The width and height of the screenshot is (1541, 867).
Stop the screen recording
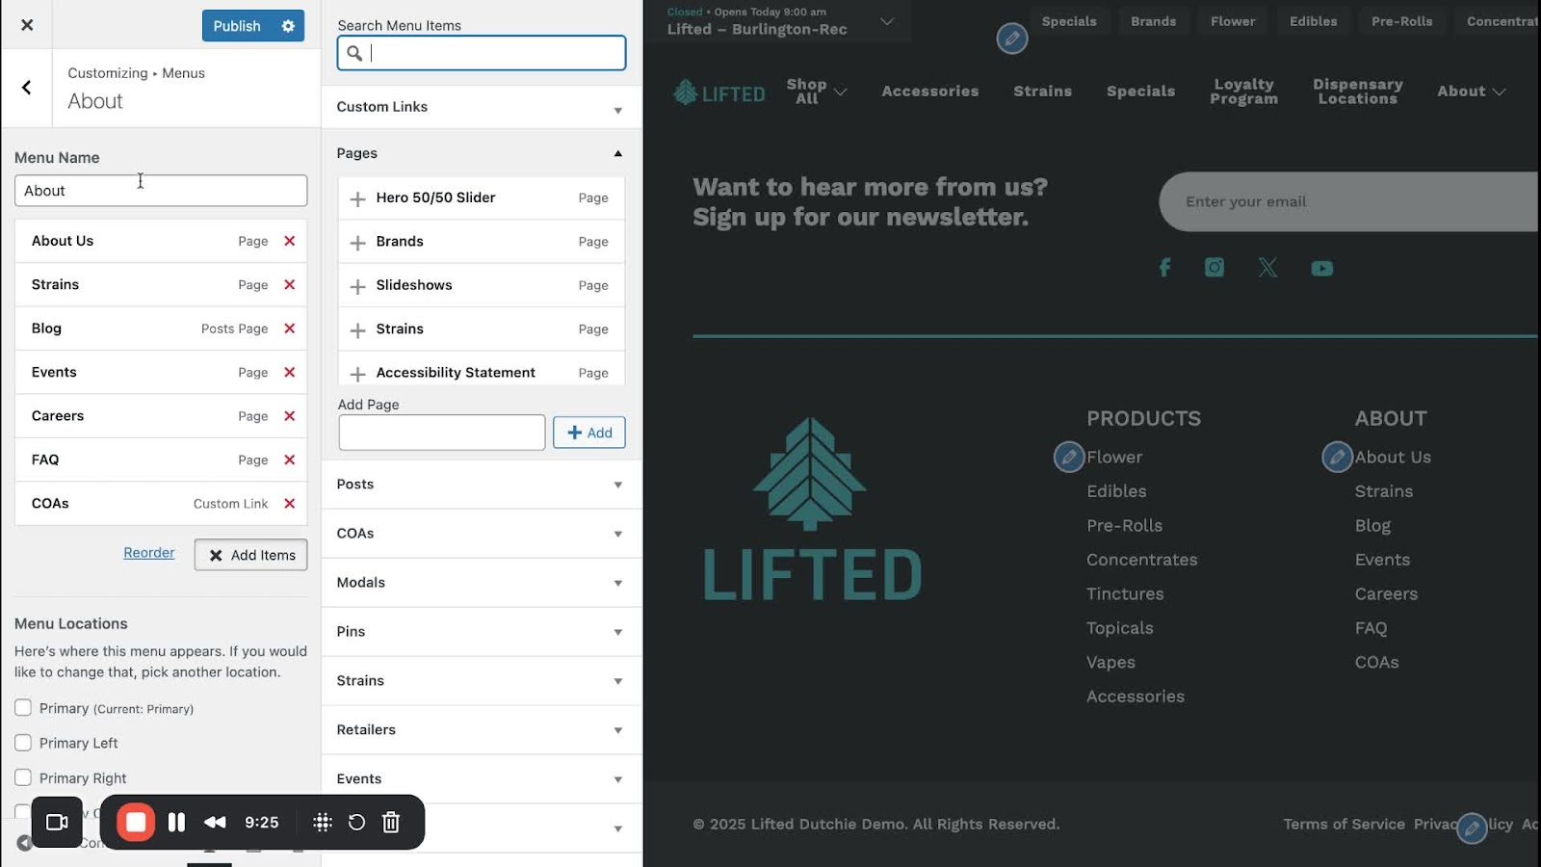pos(136,823)
